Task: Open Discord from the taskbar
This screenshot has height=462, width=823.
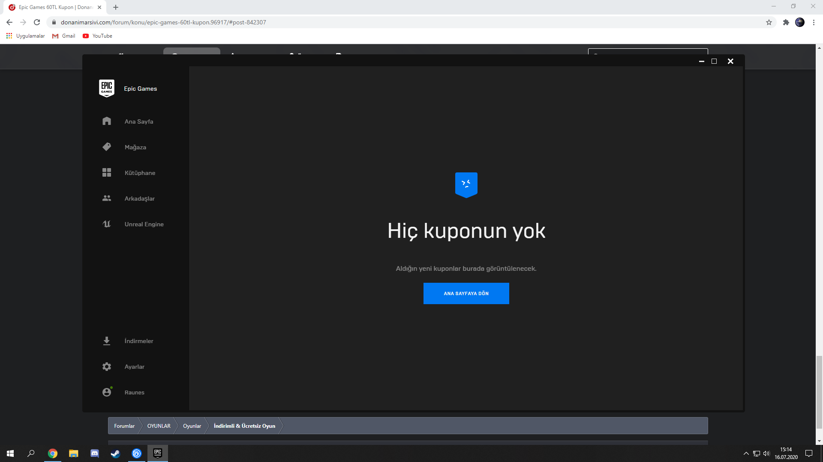Action: click(95, 453)
